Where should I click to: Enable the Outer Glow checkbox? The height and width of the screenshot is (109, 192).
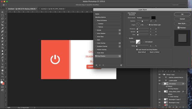pyautogui.click(x=96, y=53)
